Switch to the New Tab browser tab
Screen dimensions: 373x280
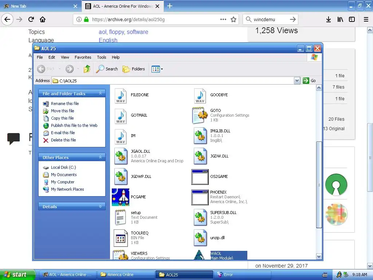(40, 6)
